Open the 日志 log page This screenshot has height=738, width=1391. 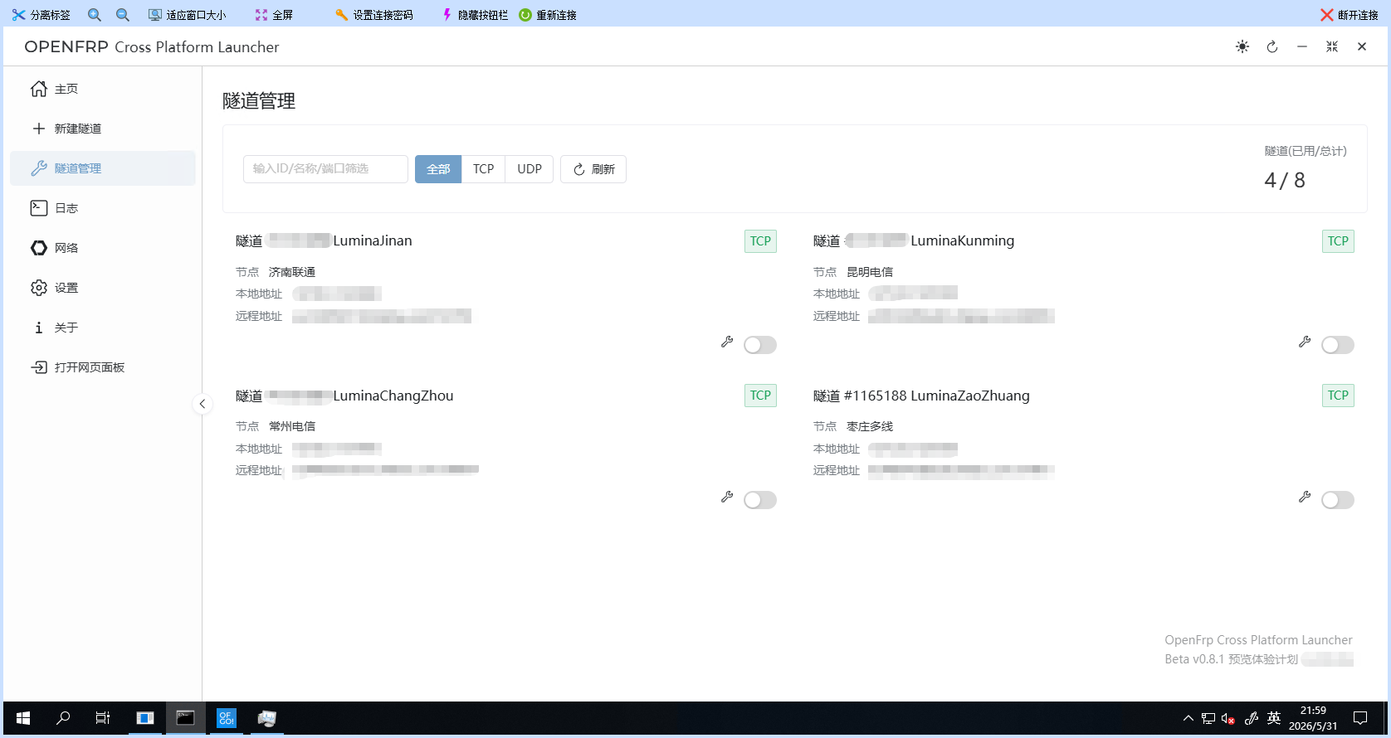(103, 208)
